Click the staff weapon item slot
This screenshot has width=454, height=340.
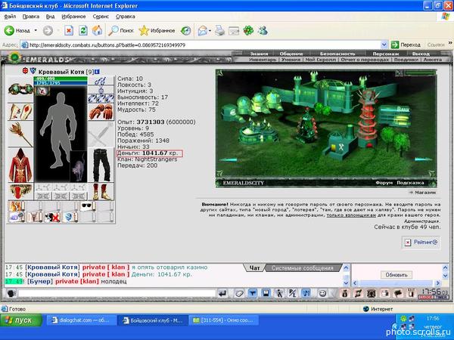(x=20, y=134)
